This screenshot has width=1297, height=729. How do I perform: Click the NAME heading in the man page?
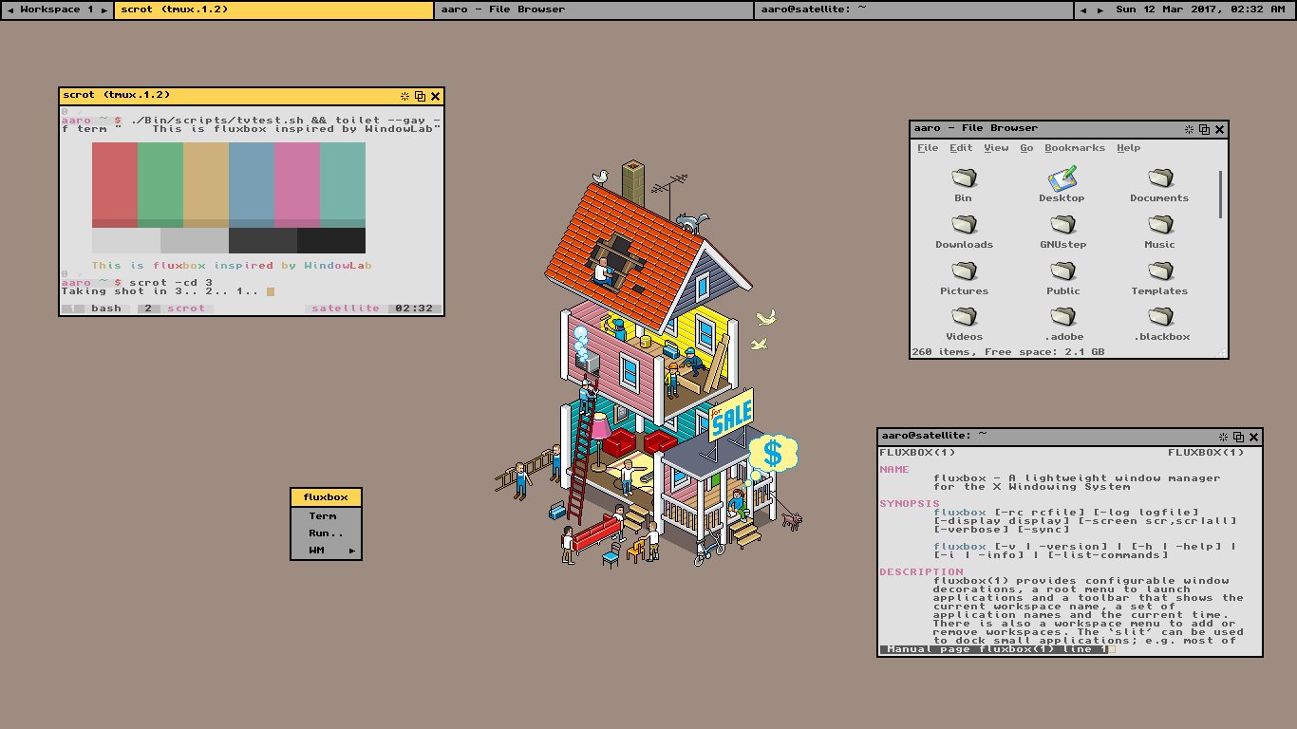pyautogui.click(x=894, y=470)
